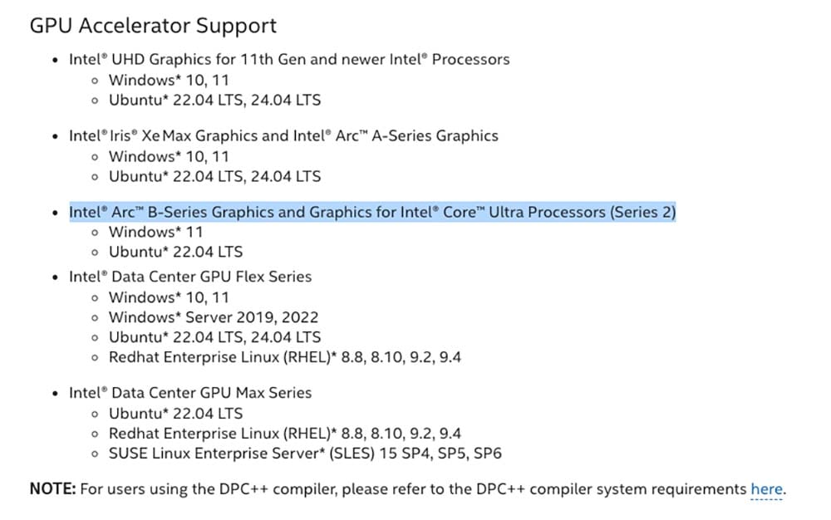Click "Windows* Server 2019, 2022" sub-item
Screen dimensions: 831x520
click(214, 317)
